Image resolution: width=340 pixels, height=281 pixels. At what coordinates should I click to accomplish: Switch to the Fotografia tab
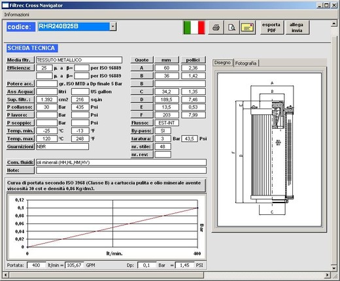click(x=246, y=63)
